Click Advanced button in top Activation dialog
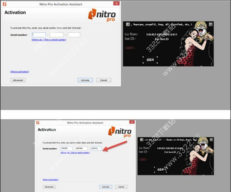Image resolution: width=231 pixels, height=192 pixels. click(x=18, y=80)
